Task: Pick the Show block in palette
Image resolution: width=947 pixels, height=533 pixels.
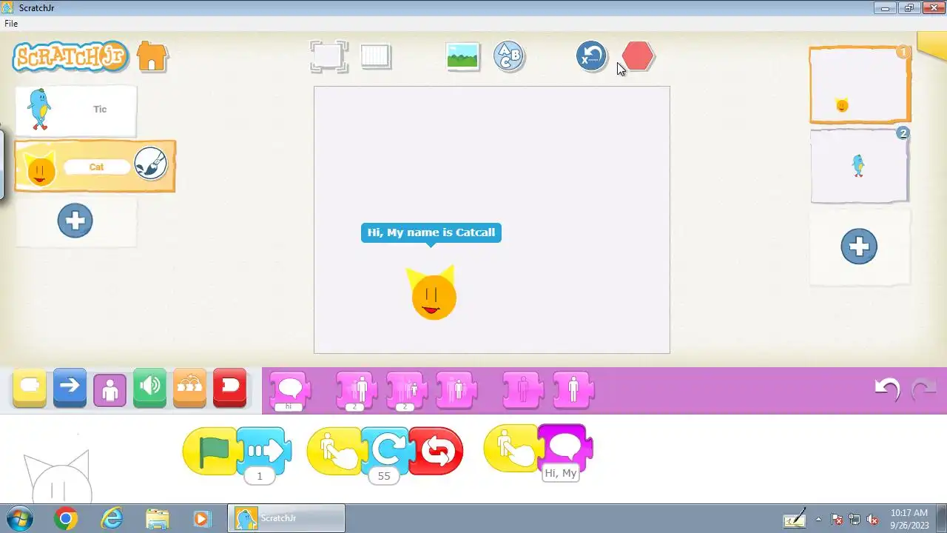Action: click(x=573, y=390)
